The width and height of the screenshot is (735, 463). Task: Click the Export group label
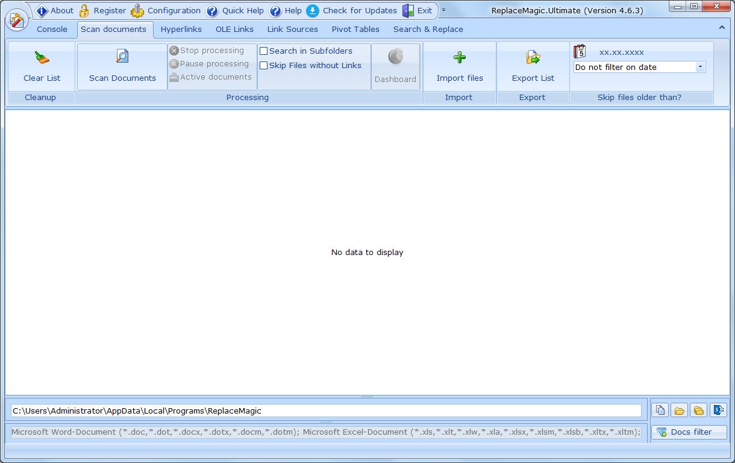pos(532,97)
